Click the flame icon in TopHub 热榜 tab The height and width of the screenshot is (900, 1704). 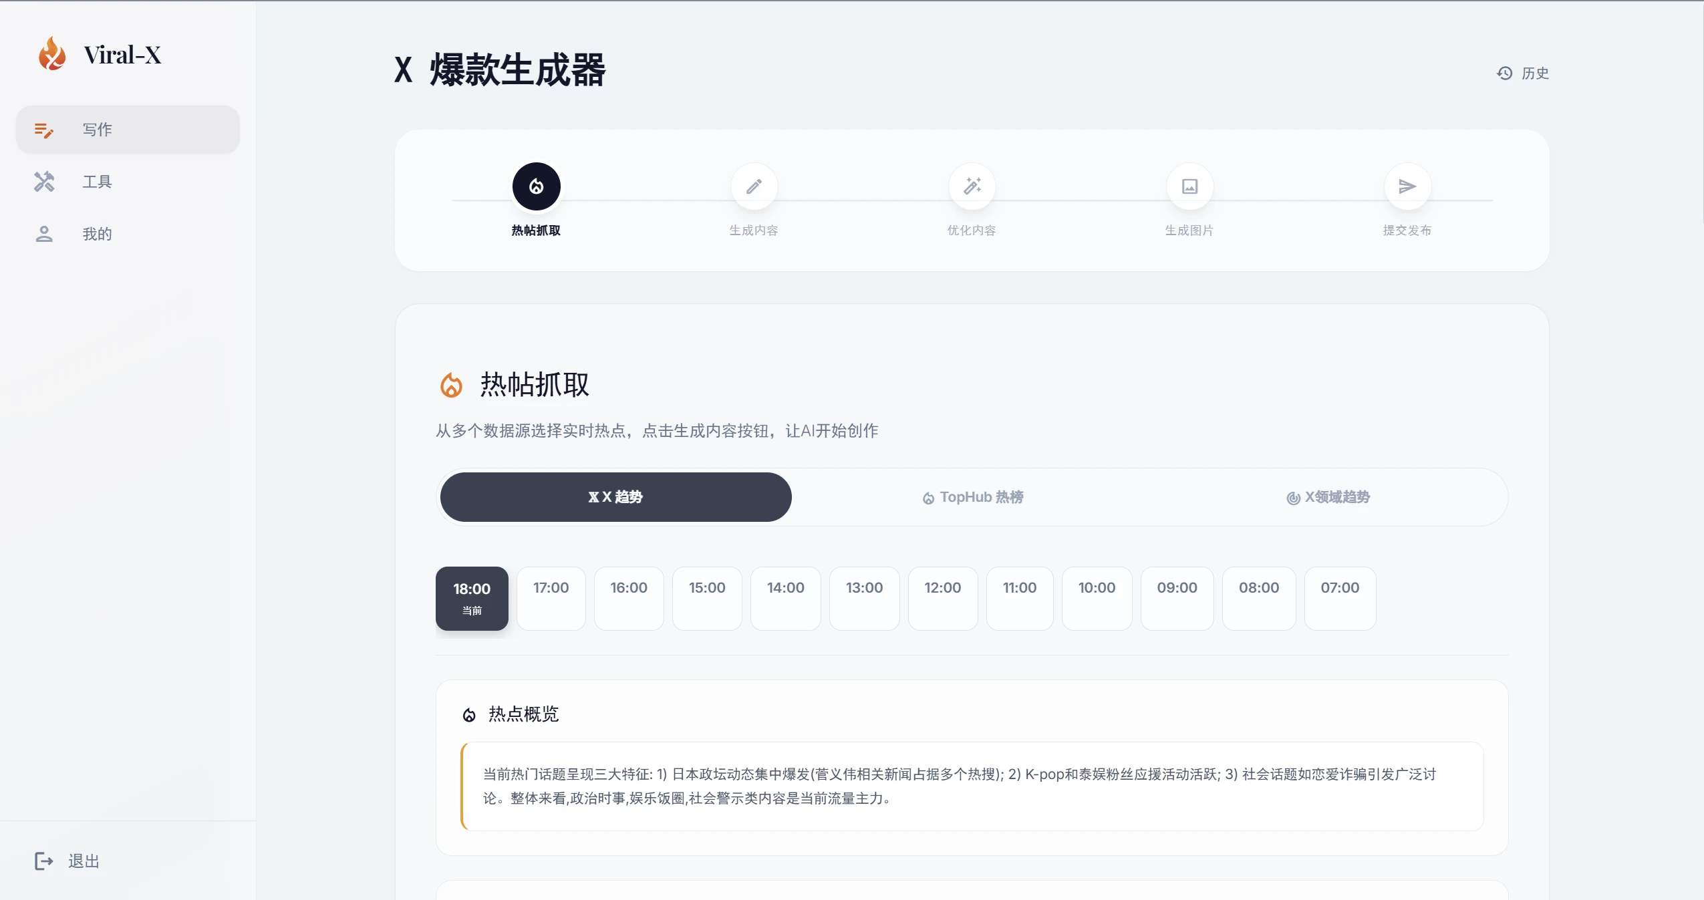coord(928,498)
